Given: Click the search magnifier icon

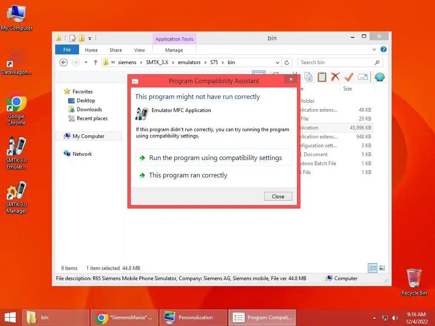Looking at the screenshot, I should pos(377,62).
